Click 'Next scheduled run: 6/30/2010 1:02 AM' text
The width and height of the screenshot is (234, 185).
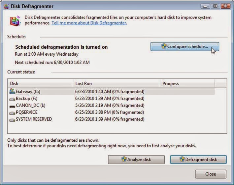(52, 63)
